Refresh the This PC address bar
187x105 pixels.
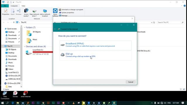154,22
